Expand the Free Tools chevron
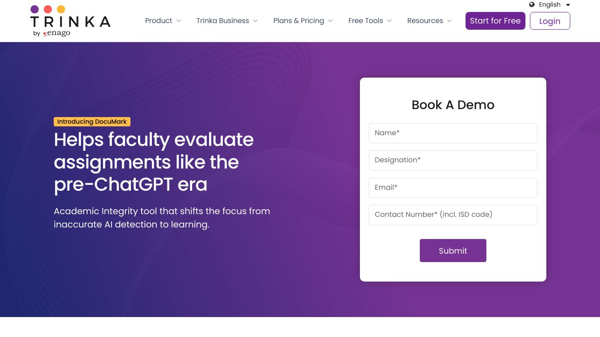The image size is (600, 337). tap(390, 21)
